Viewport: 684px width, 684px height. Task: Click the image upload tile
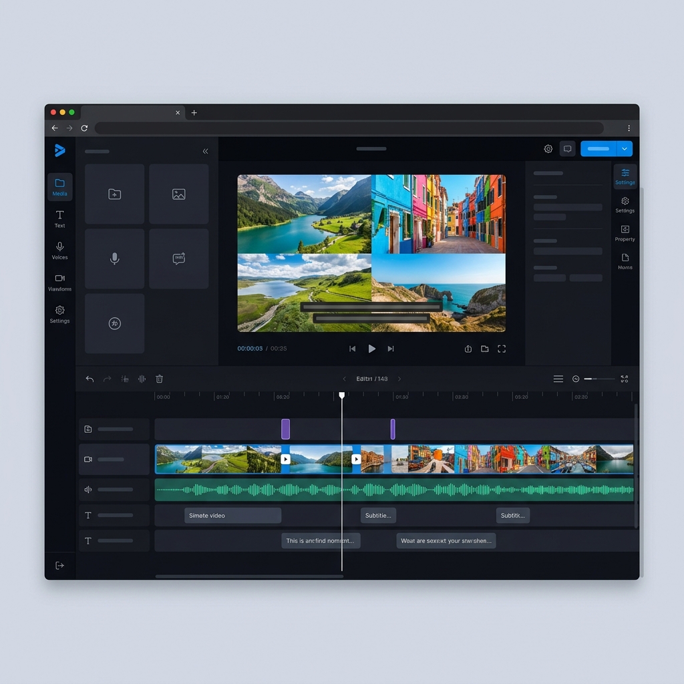click(179, 194)
